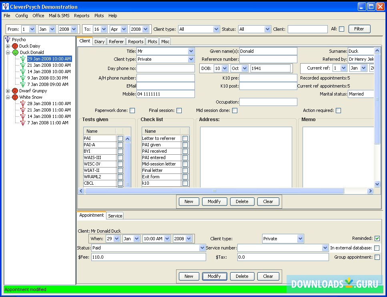
Task: Tick the Letter to referrer checkbox
Action: 185,138
